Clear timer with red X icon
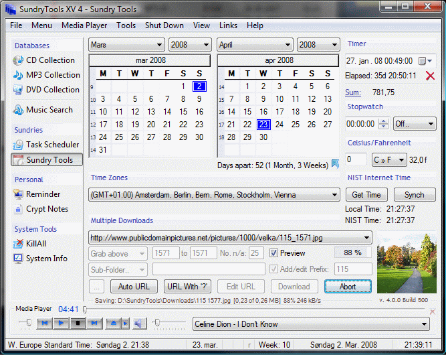Viewport: 446px width, 355px height. click(430, 76)
